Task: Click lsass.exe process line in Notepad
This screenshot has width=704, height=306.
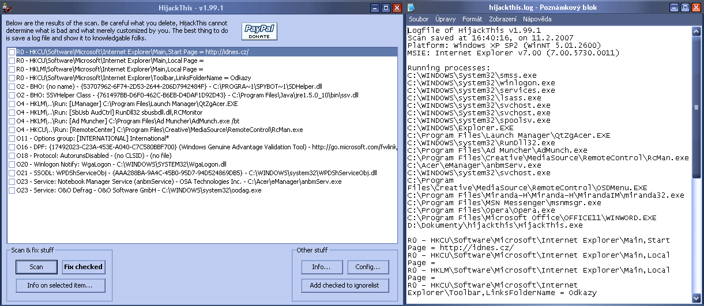Action: (474, 97)
